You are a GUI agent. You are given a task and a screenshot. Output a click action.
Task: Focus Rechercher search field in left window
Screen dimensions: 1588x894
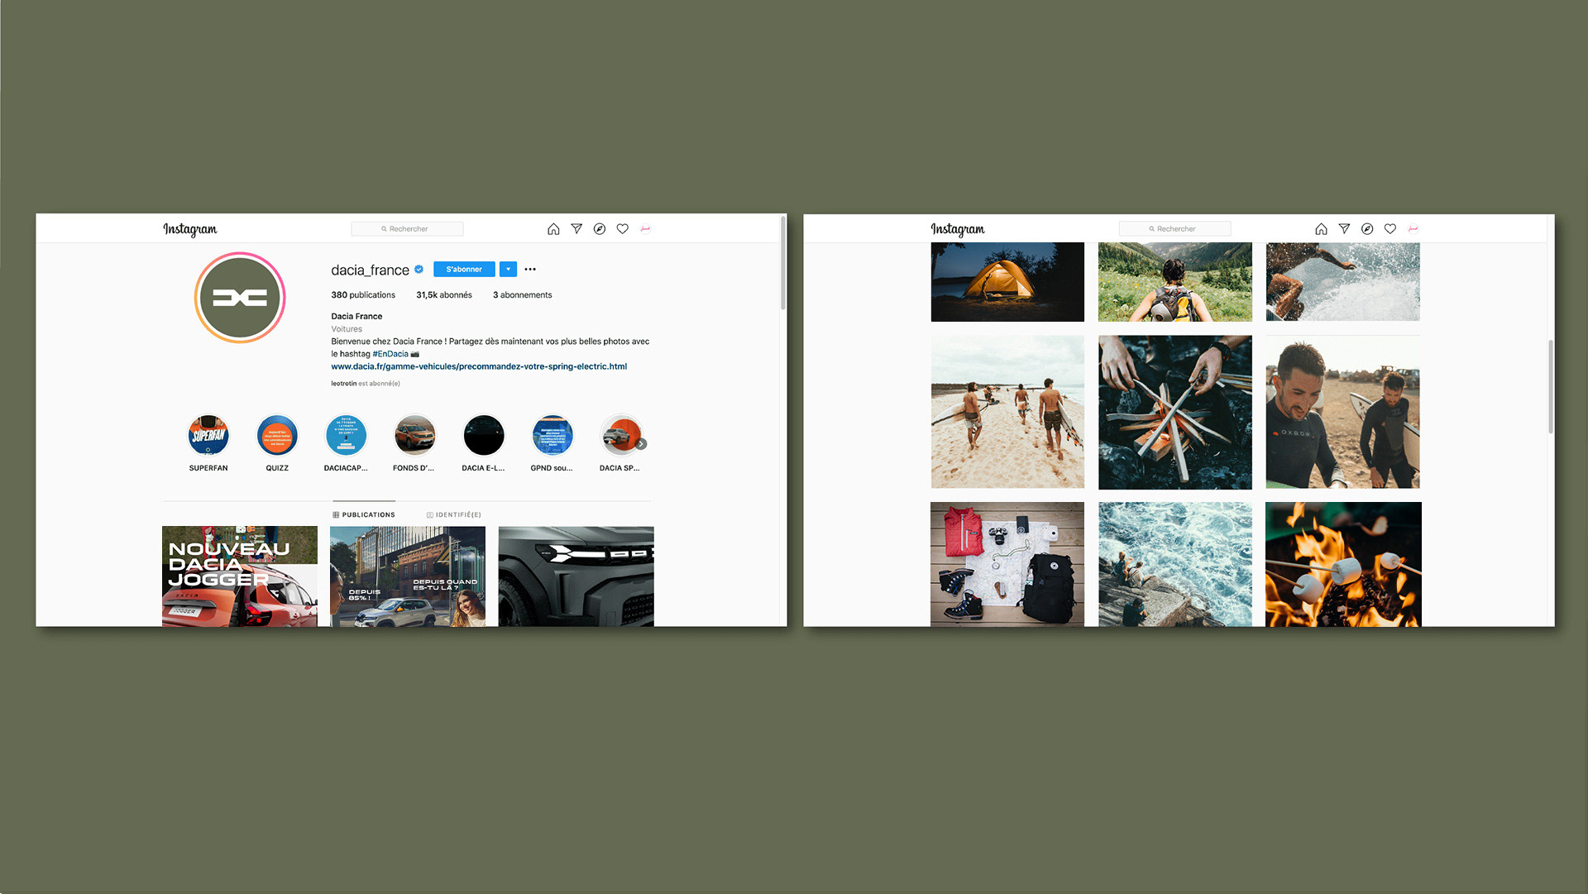407,229
